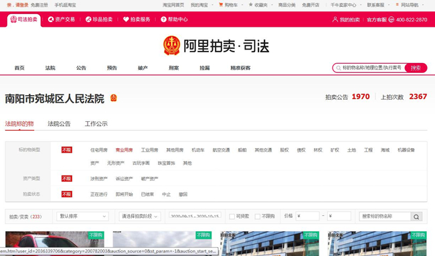Filter by 古玩字画 type
The height and width of the screenshot is (256, 435).
141,164
